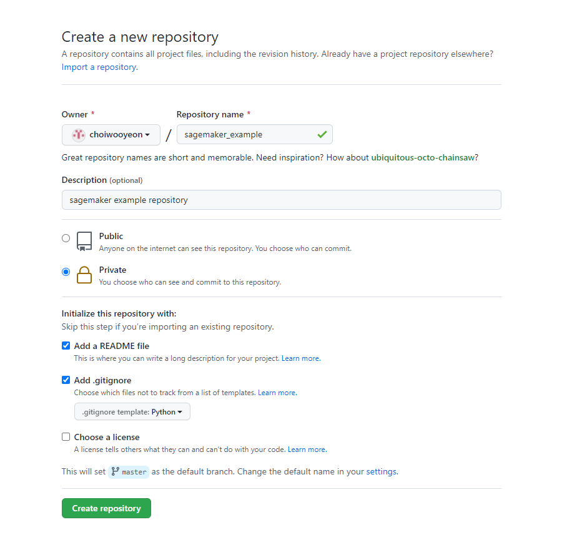The image size is (577, 540).
Task: Select the Public radio button
Action: pos(66,238)
